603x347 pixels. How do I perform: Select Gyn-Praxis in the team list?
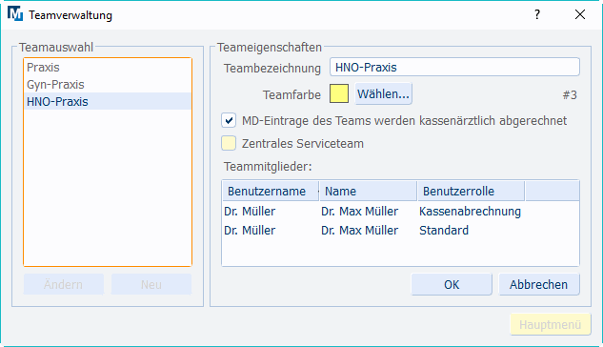click(x=108, y=84)
